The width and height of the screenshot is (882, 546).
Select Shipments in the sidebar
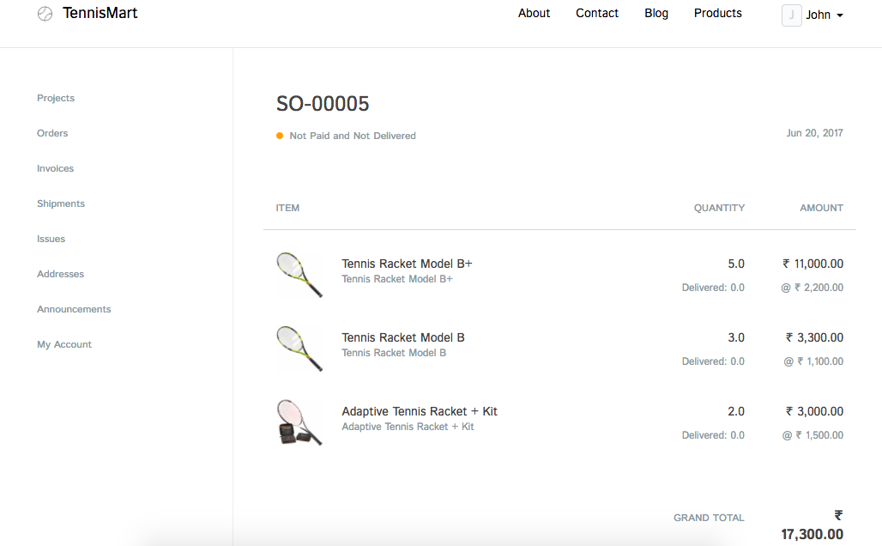(x=61, y=203)
